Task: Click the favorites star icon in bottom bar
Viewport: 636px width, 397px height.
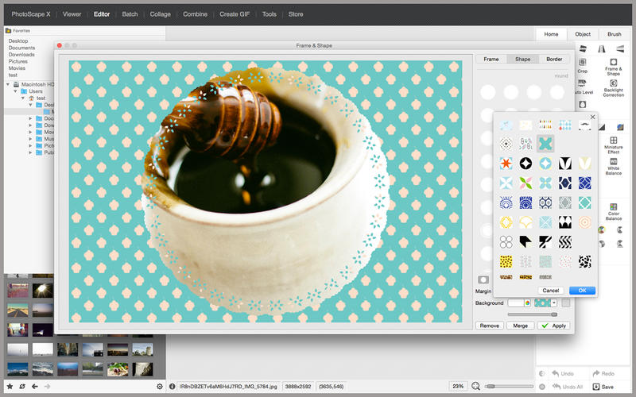Action: (x=10, y=386)
